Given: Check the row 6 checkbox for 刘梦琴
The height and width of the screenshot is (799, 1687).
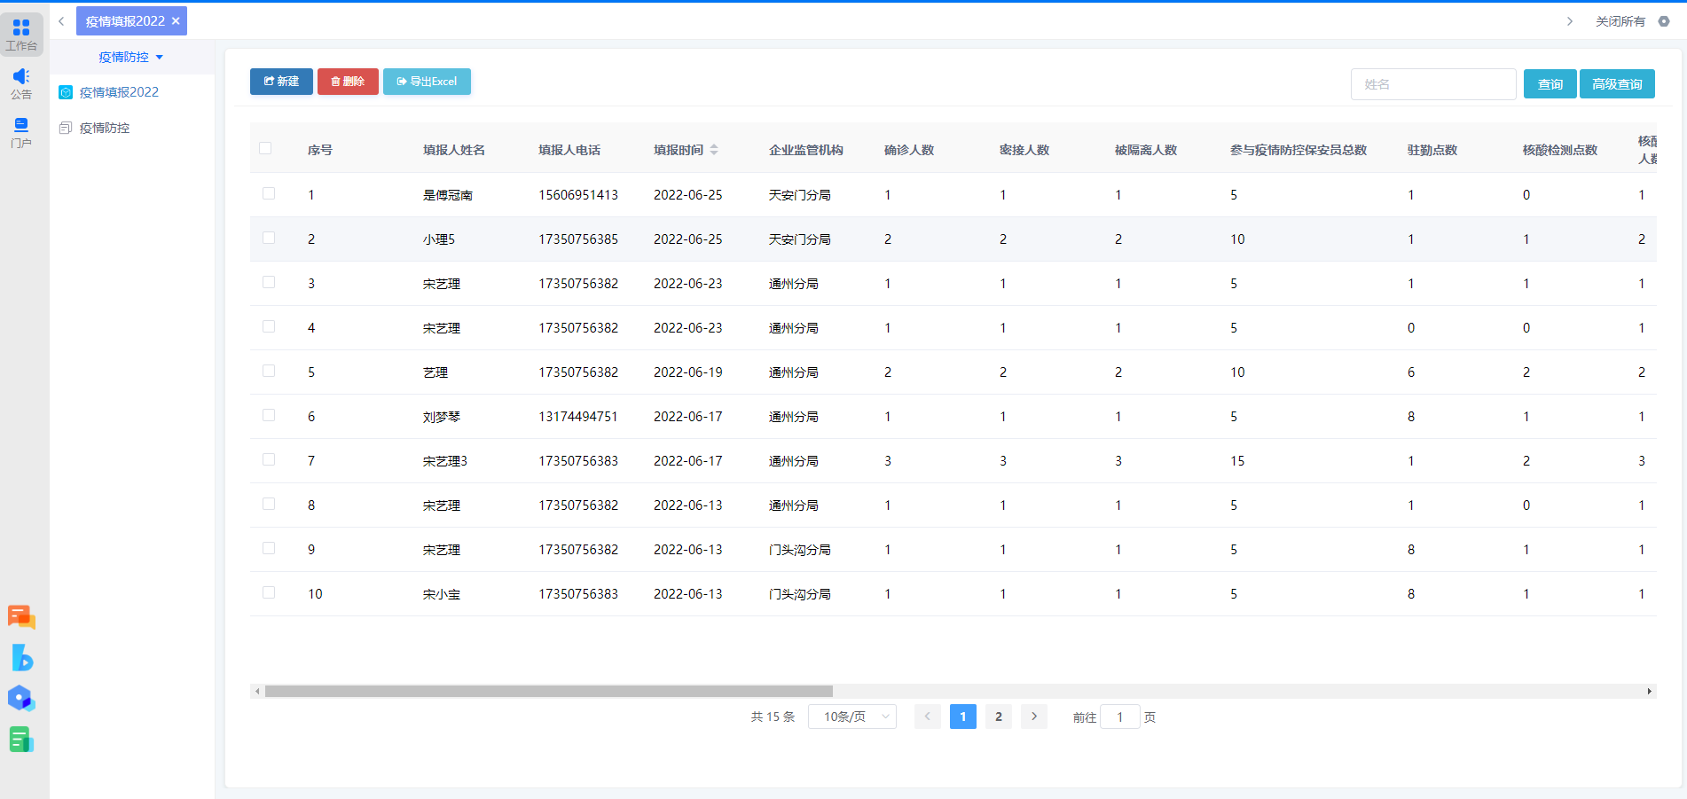Looking at the screenshot, I should click(269, 415).
